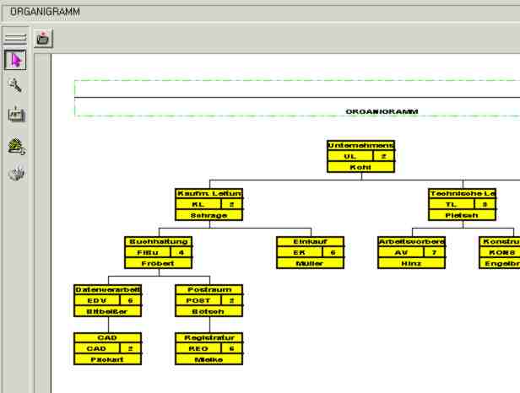The height and width of the screenshot is (393, 520).
Task: Click the Schrage name cell
Action: point(209,215)
